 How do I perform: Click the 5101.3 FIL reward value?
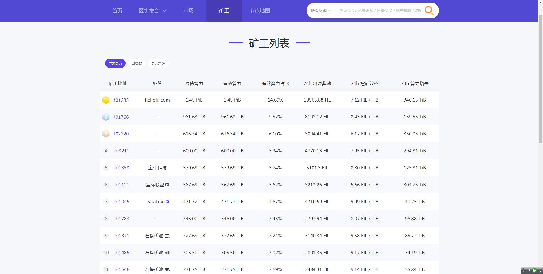click(317, 168)
